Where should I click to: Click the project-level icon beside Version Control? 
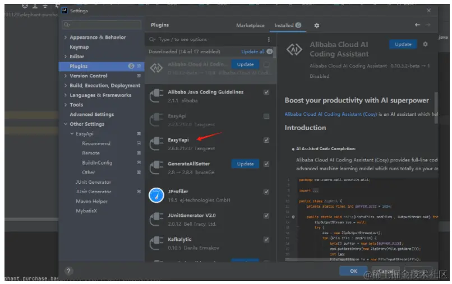click(x=139, y=76)
